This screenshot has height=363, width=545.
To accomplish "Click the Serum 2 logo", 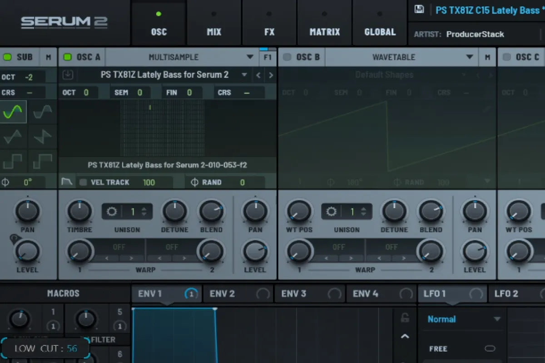I will pyautogui.click(x=64, y=22).
